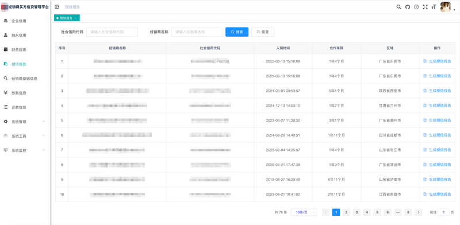
Task: Click the 区域 column header
Action: tap(390, 48)
